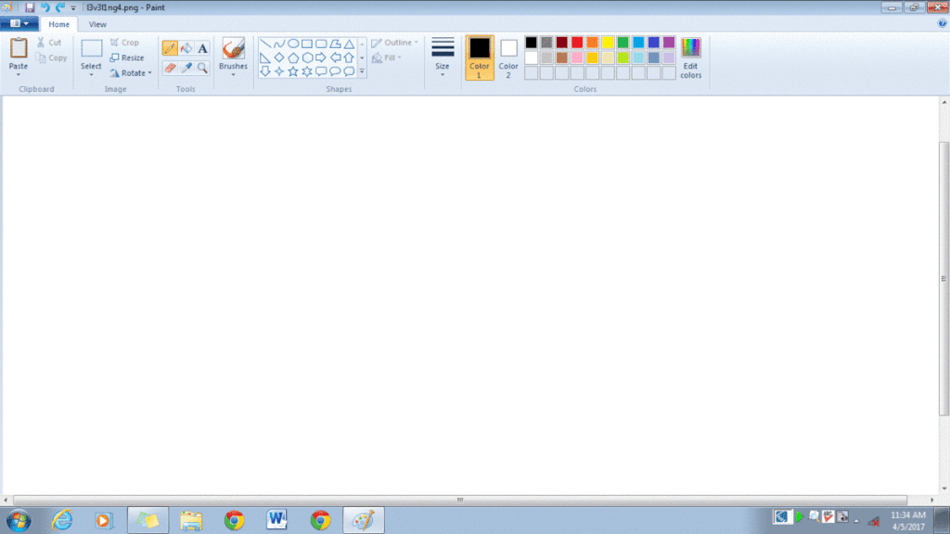950x534 pixels.
Task: Open the Paste dropdown arrow
Action: pos(19,74)
